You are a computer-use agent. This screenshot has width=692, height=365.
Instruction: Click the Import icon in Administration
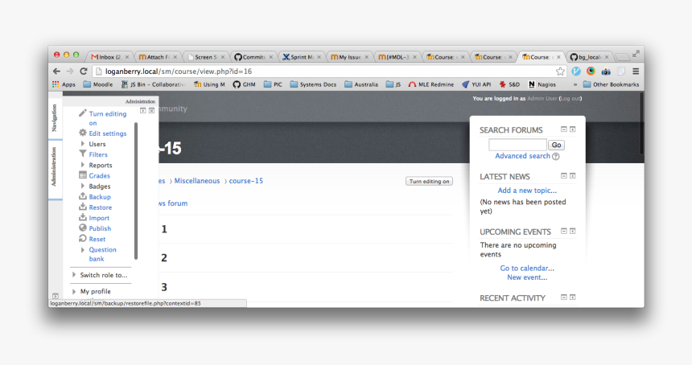[83, 217]
